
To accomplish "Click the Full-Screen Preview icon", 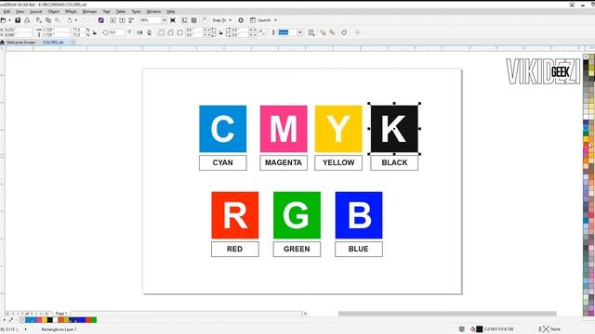I will click(x=173, y=20).
